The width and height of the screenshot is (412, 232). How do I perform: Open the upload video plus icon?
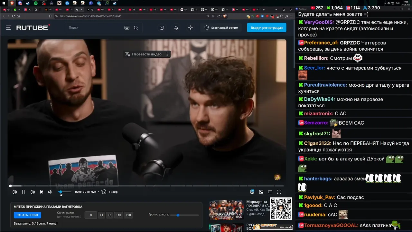[162, 28]
